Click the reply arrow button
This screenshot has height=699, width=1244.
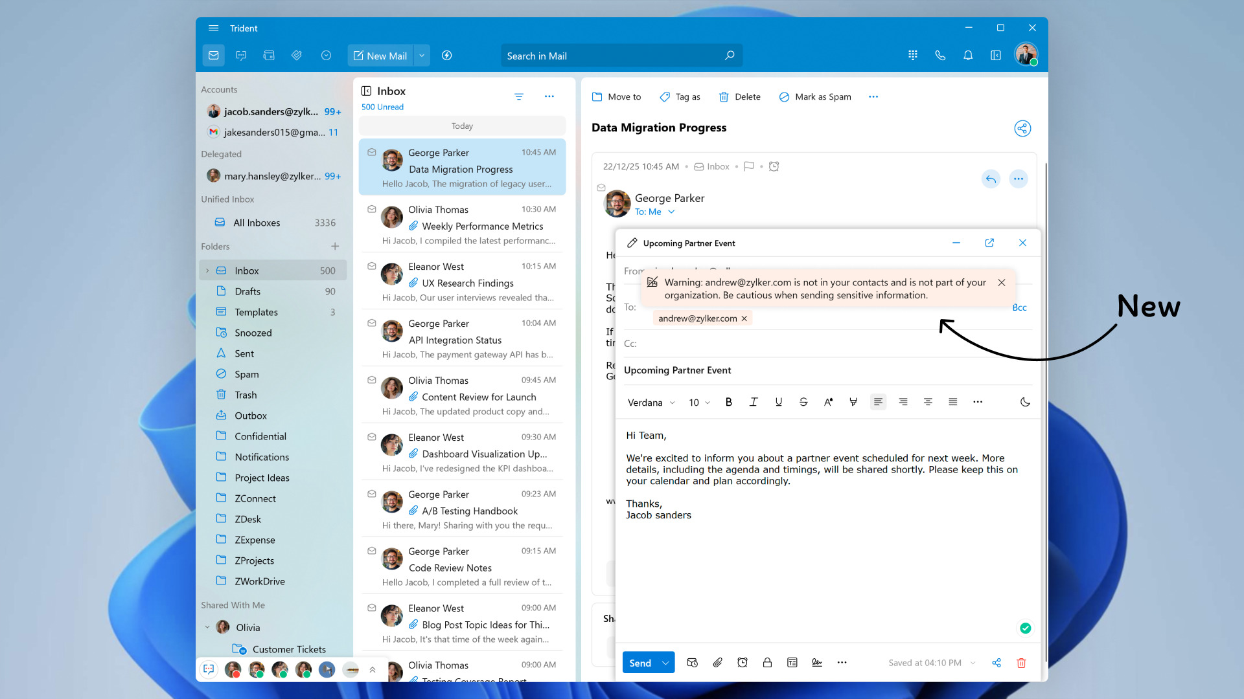pos(991,179)
